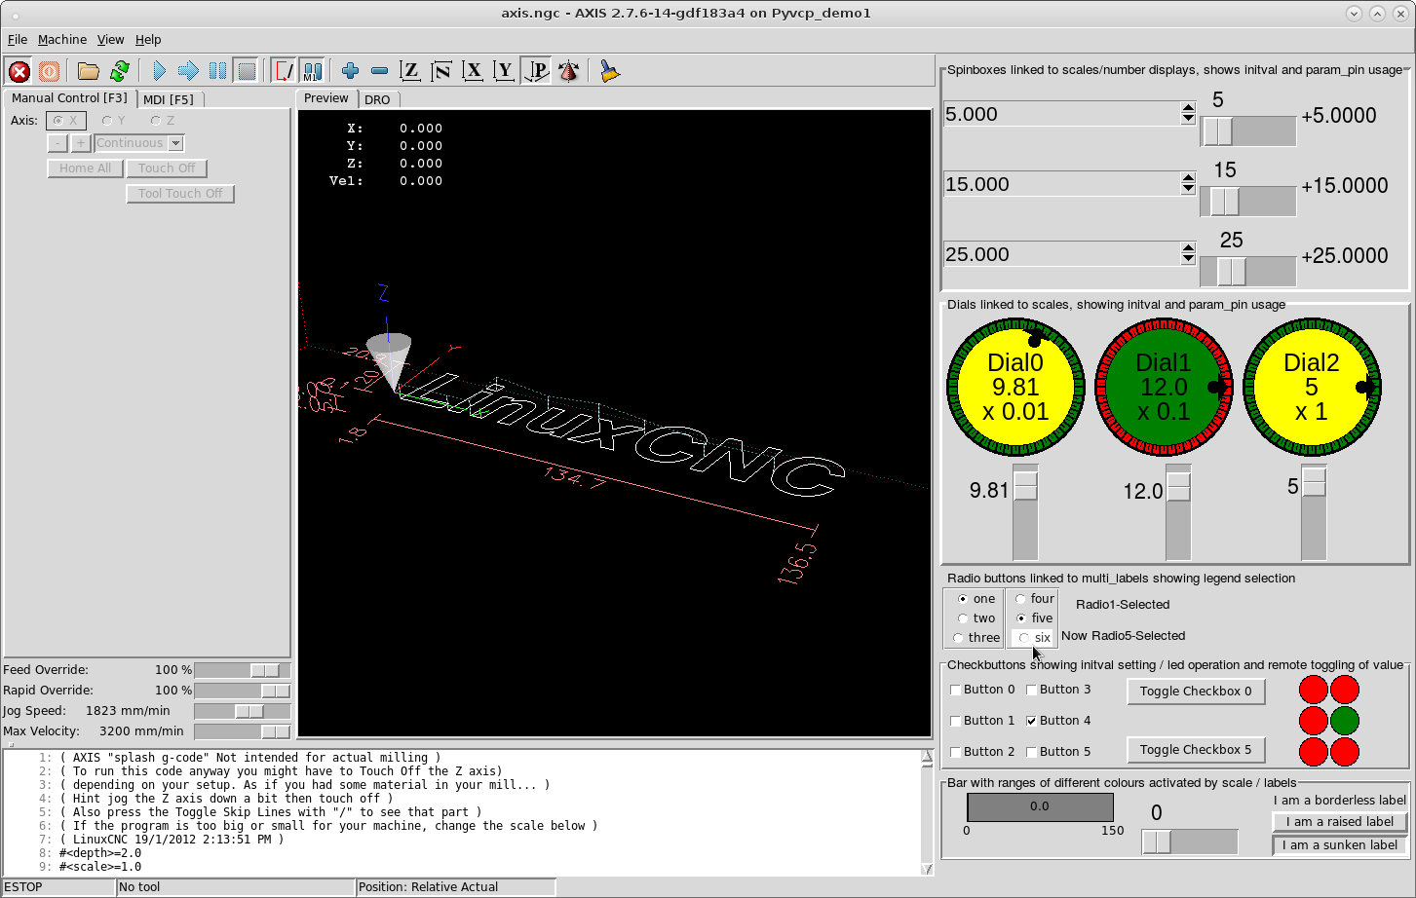Switch to the MDI [F5] tab
The width and height of the screenshot is (1416, 898).
[169, 99]
